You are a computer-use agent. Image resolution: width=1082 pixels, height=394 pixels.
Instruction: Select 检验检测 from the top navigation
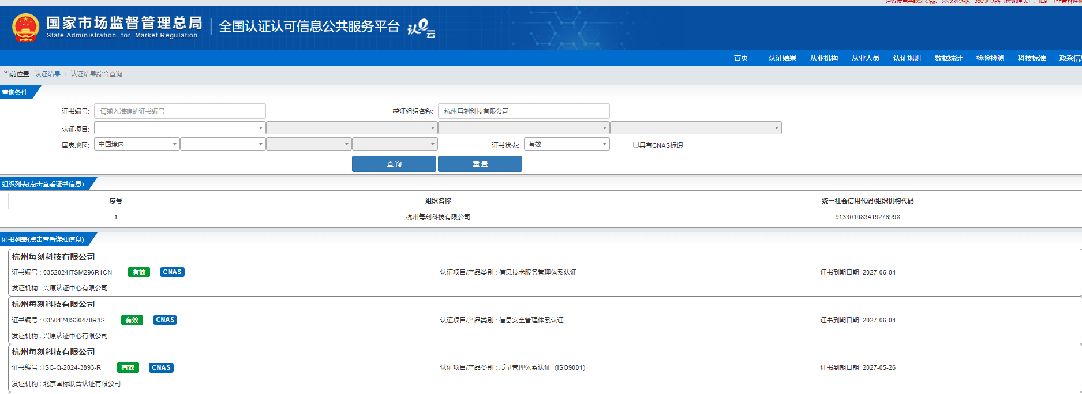coord(990,58)
